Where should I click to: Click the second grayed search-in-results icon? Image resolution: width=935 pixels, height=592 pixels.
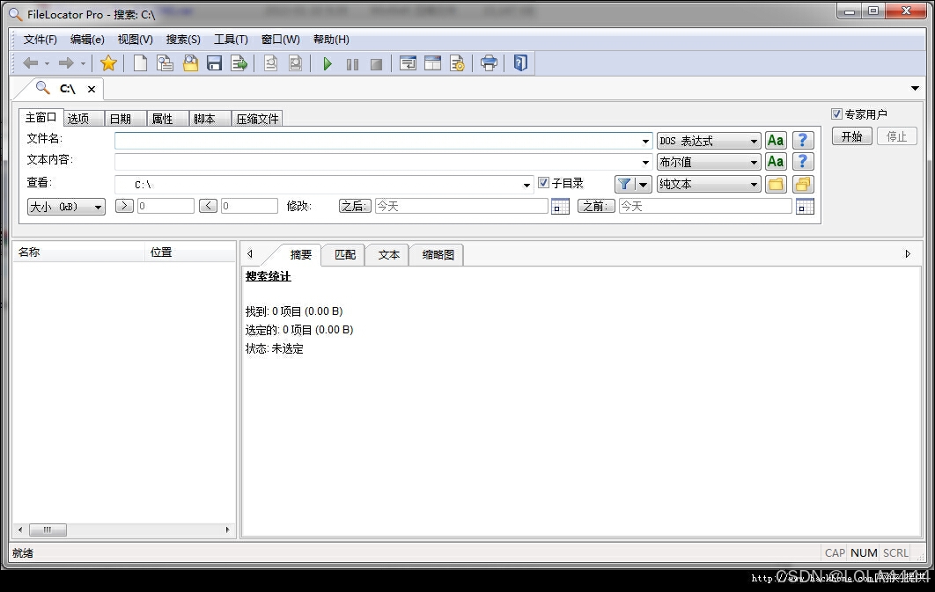coord(295,63)
